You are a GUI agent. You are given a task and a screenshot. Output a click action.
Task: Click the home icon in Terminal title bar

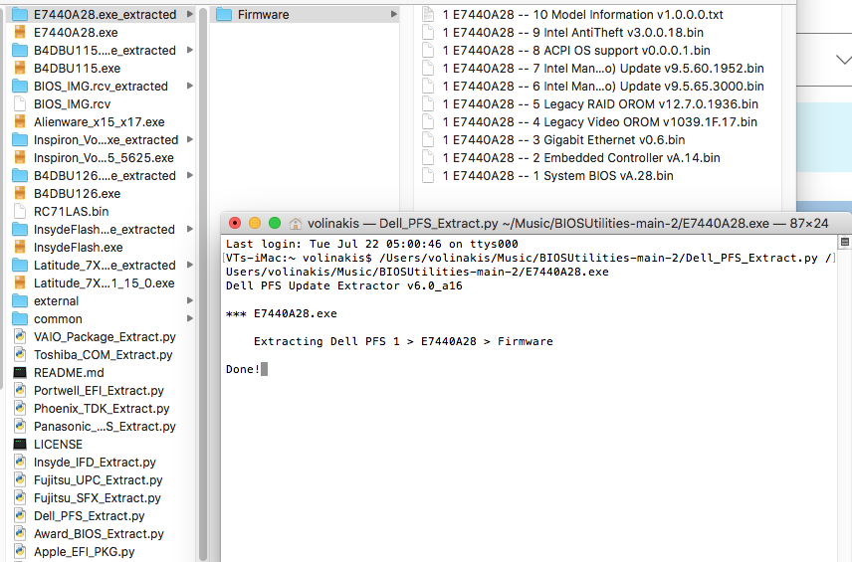point(295,223)
